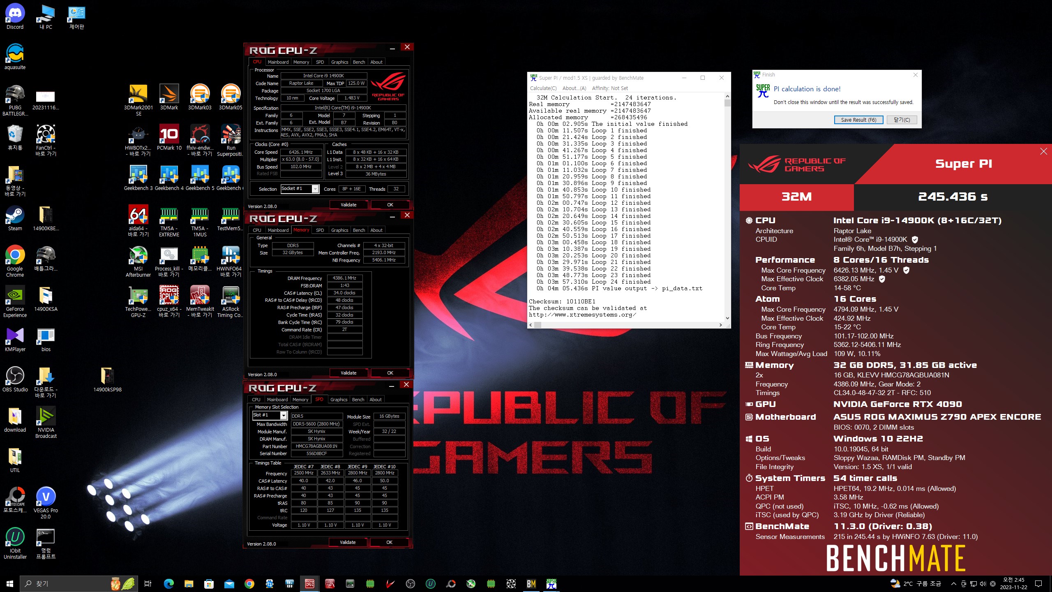Open the aida64 desktop shortcut
Screen dimensions: 1052x592
click(x=138, y=220)
